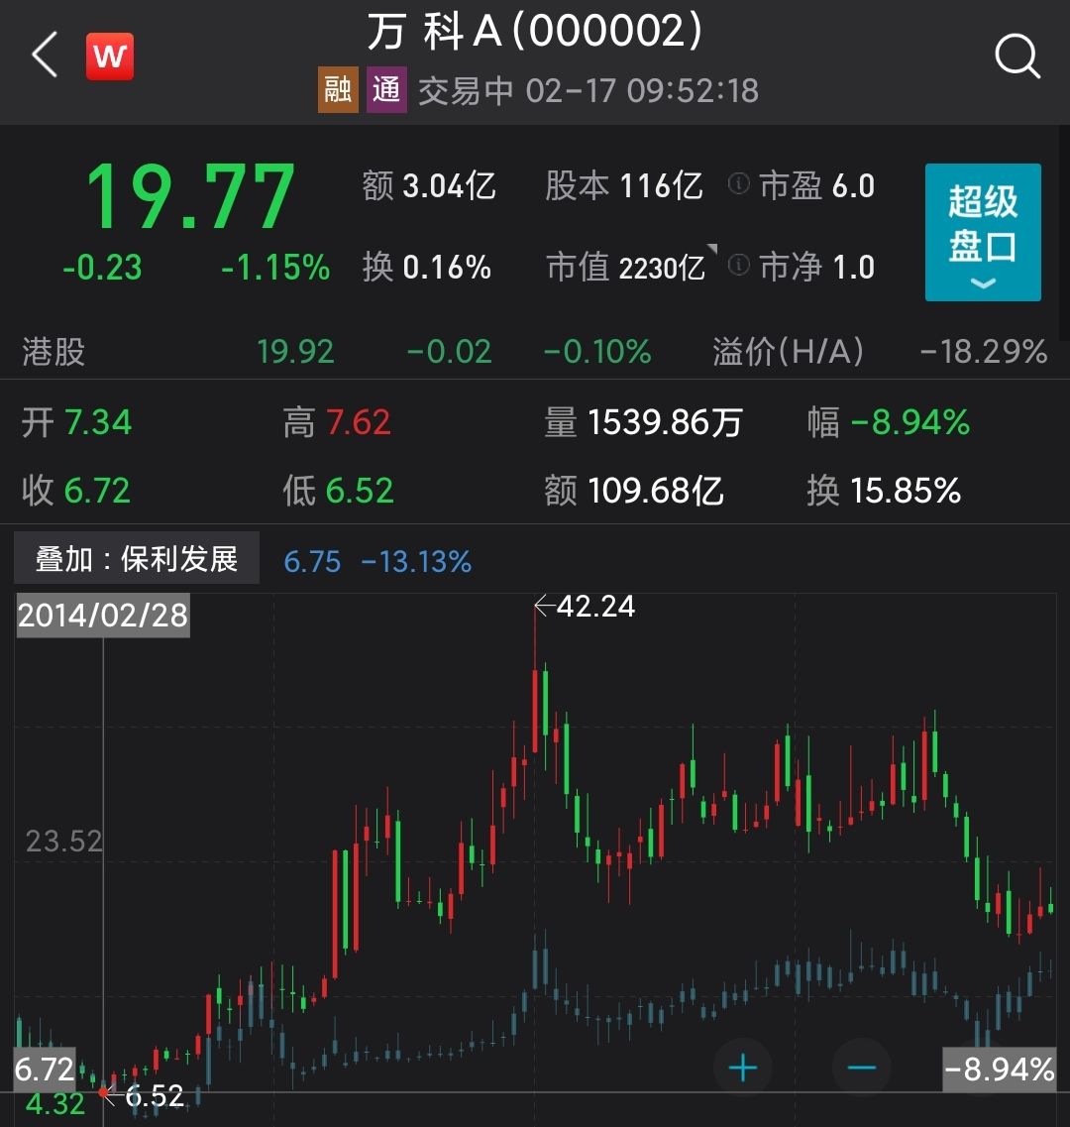This screenshot has width=1070, height=1127.
Task: Tap the info icon beside 市盈
Action: (739, 184)
